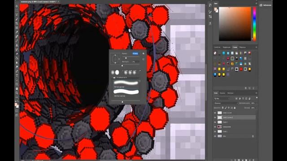Viewport: 287px width, 161px height.
Task: Select the Crop tool
Action: coord(17,23)
